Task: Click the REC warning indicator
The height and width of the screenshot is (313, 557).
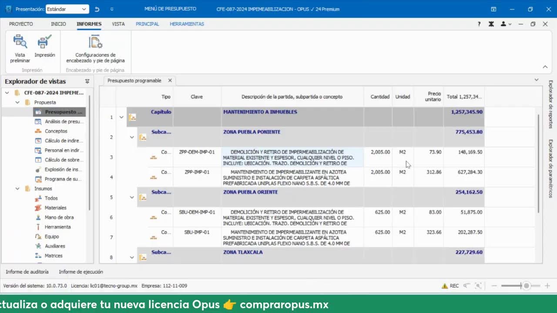Action: click(x=450, y=286)
